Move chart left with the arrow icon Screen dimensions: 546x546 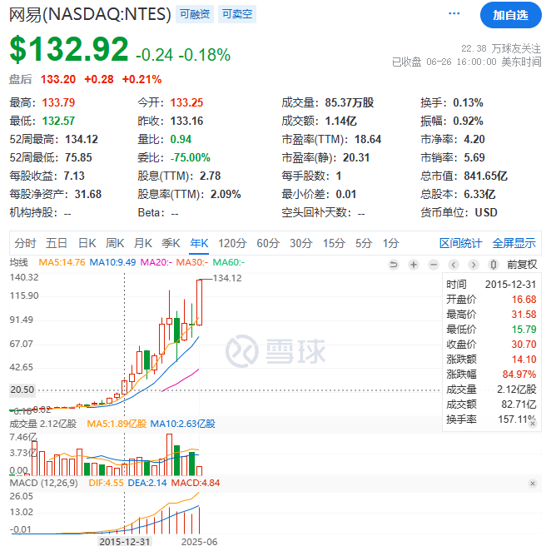[454, 265]
